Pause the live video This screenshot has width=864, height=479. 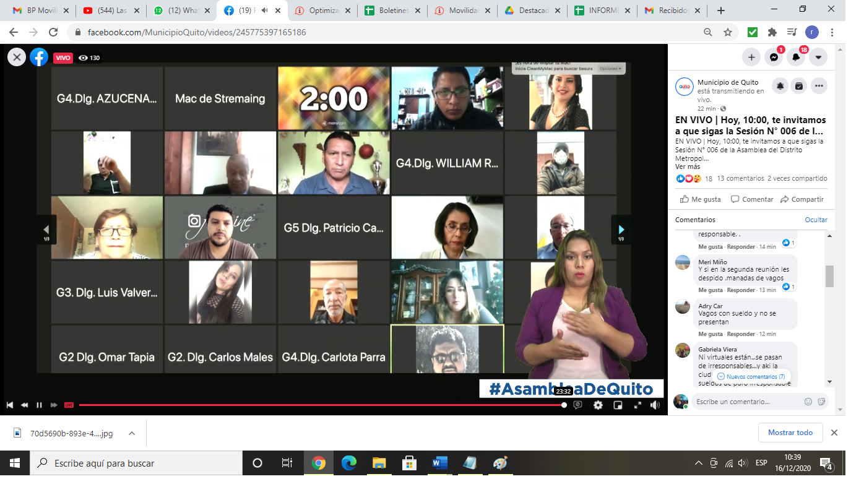[39, 405]
